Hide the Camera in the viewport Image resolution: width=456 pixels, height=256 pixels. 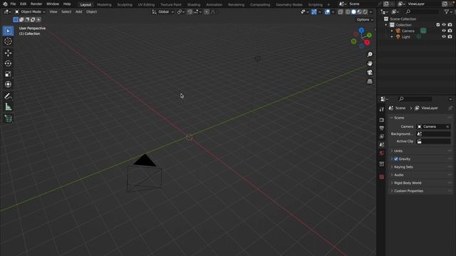tap(444, 31)
